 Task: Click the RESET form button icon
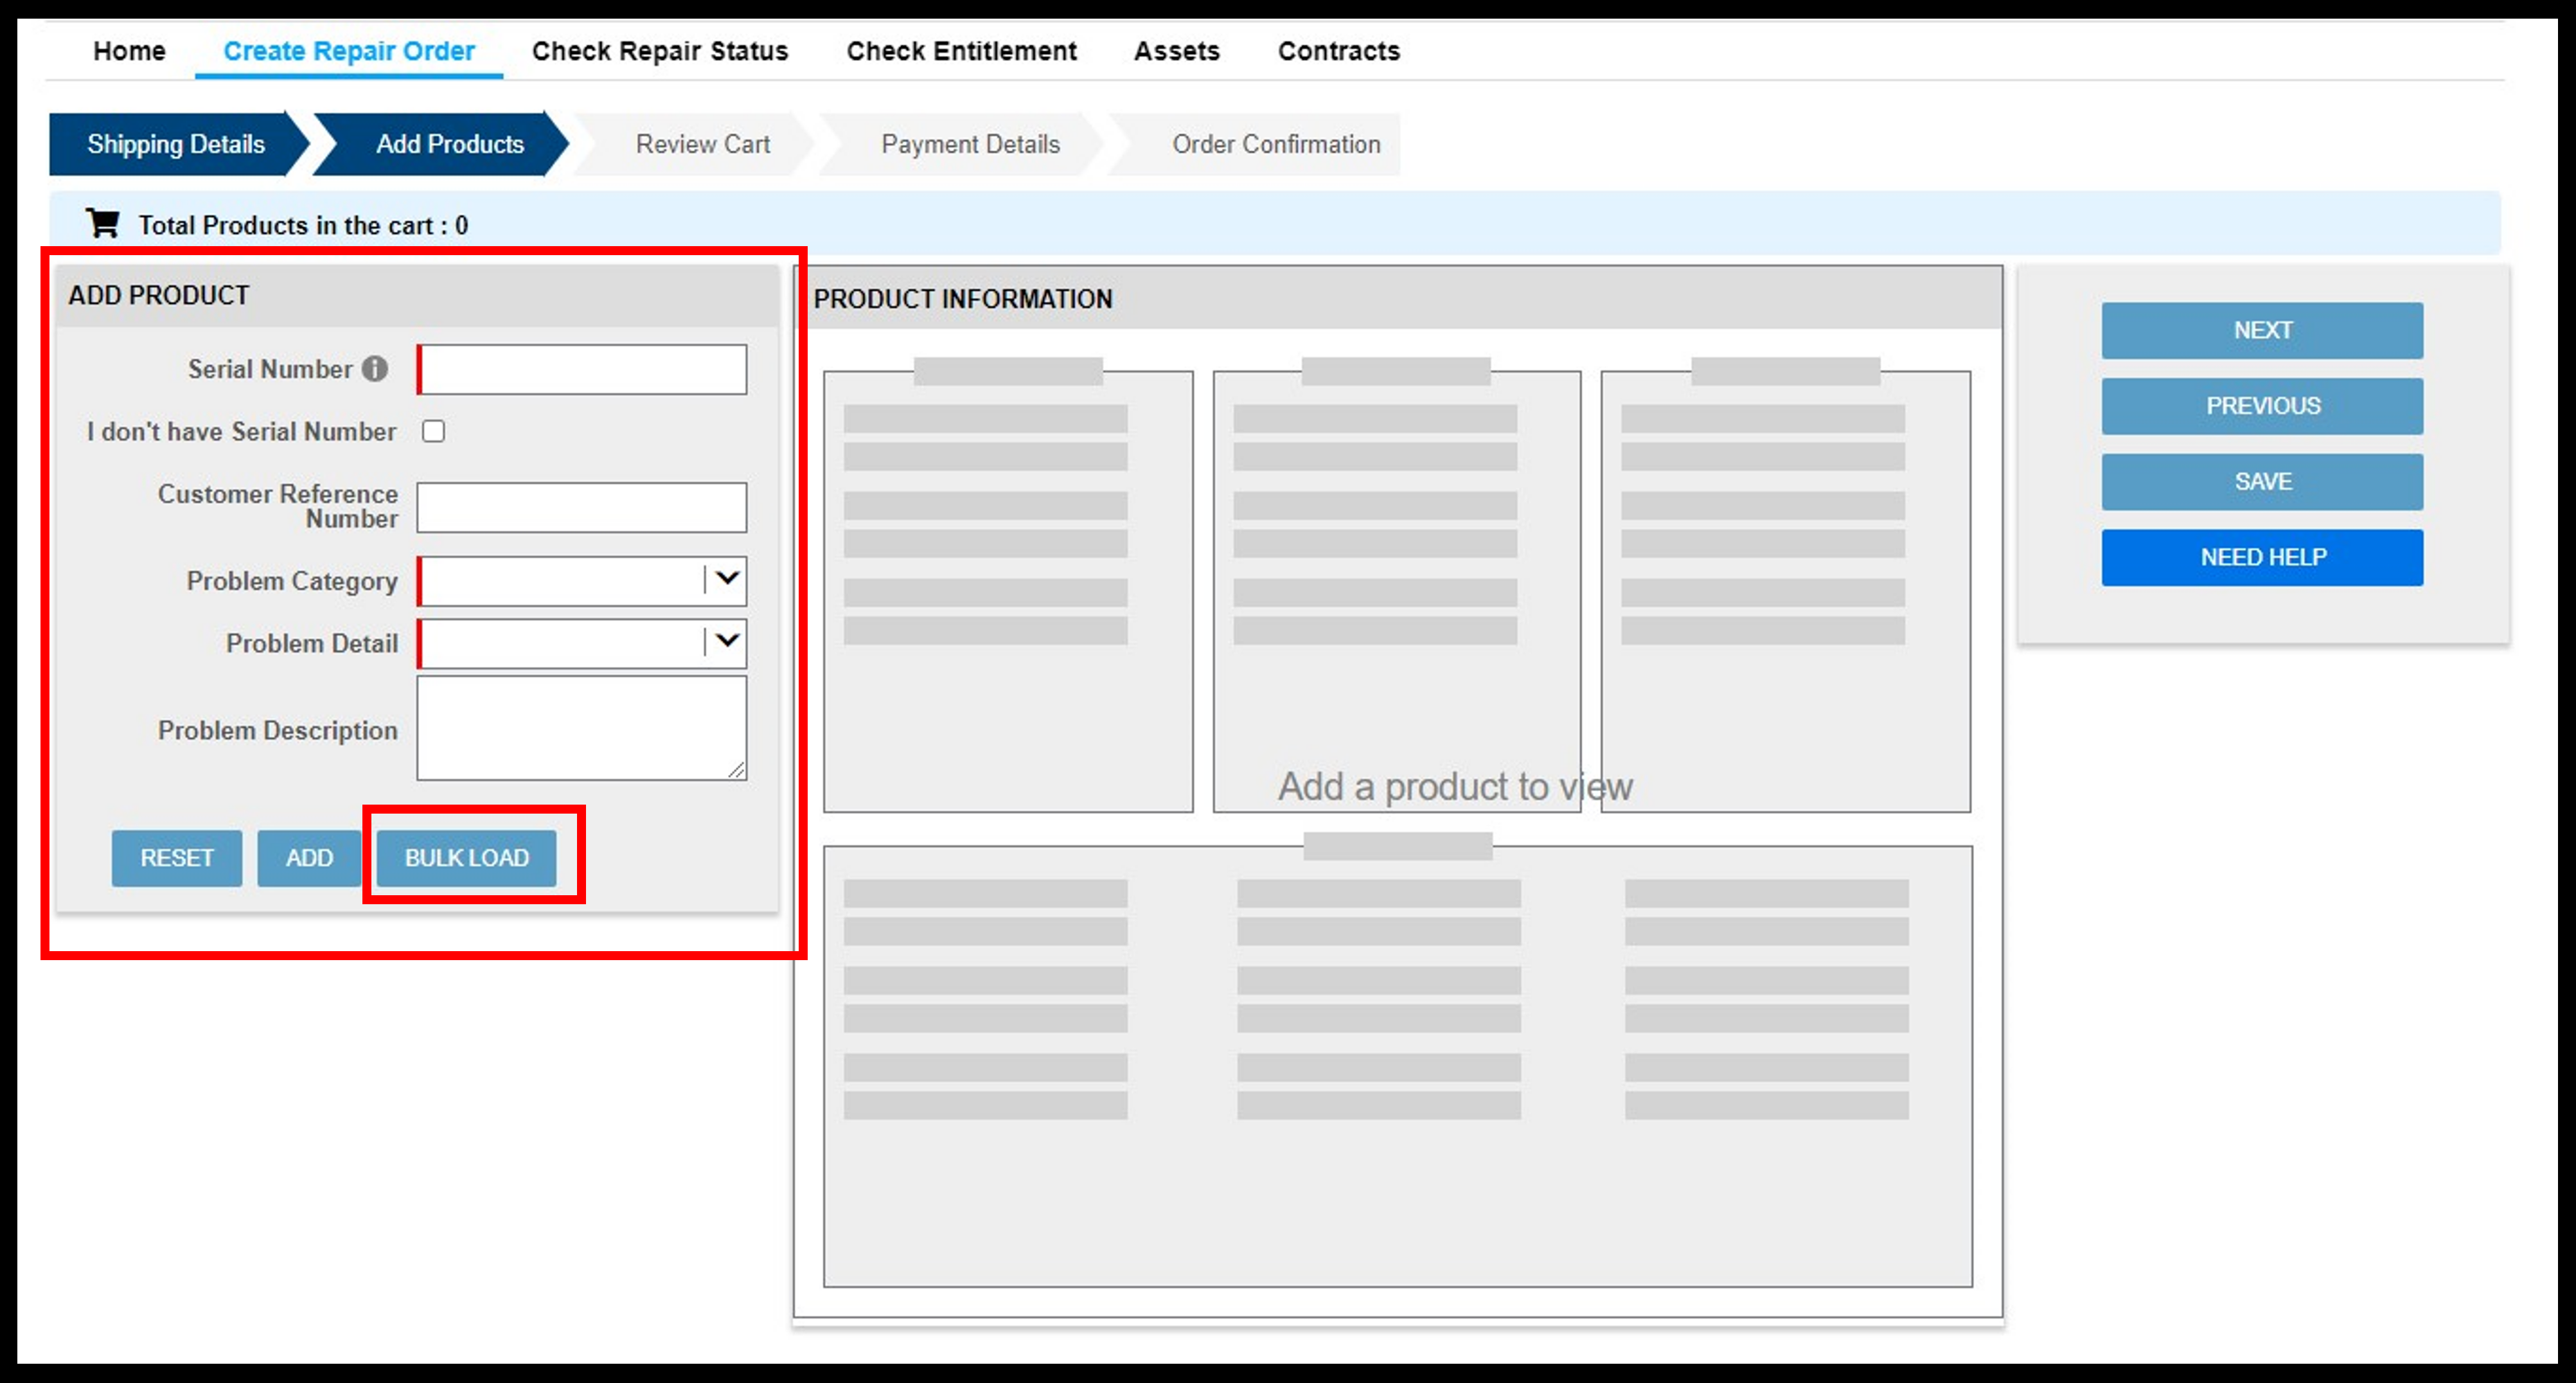click(x=175, y=857)
